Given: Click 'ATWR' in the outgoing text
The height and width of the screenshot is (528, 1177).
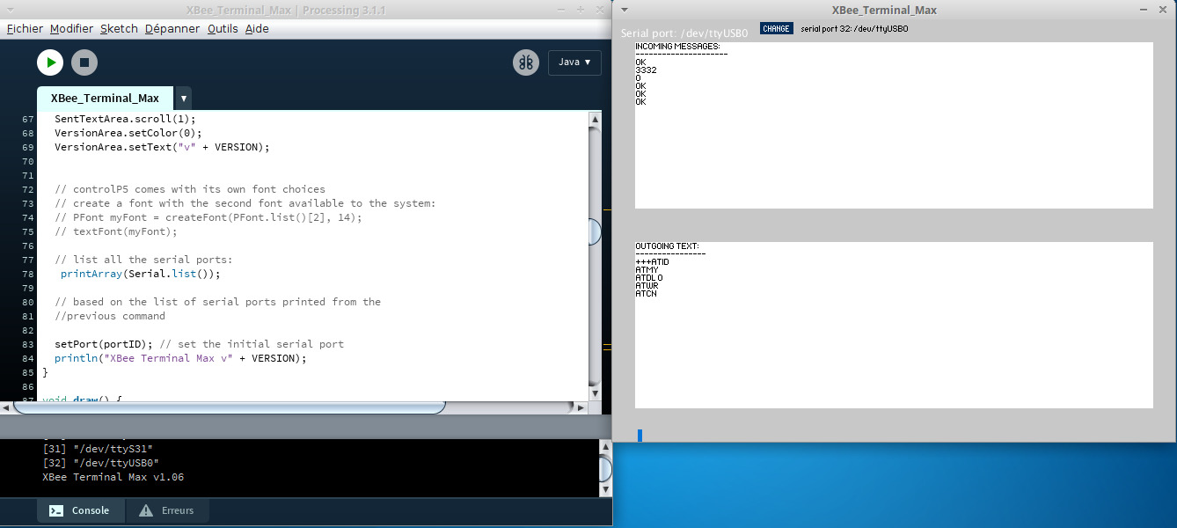Looking at the screenshot, I should [x=647, y=286].
